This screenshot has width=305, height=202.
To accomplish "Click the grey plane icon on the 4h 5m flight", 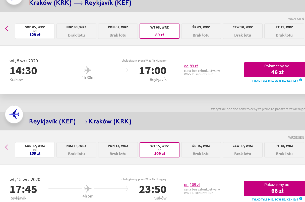I will click(x=88, y=189).
